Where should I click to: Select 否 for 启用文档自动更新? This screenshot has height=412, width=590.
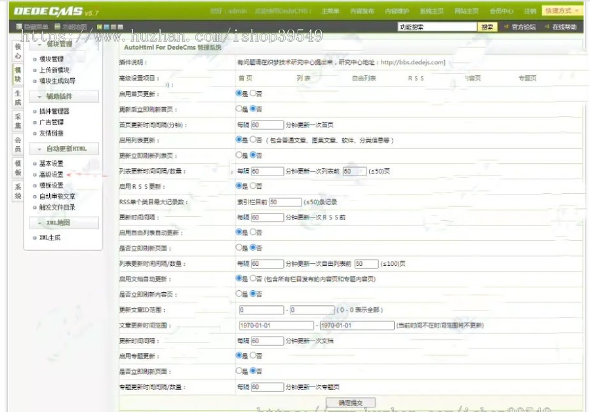point(253,278)
